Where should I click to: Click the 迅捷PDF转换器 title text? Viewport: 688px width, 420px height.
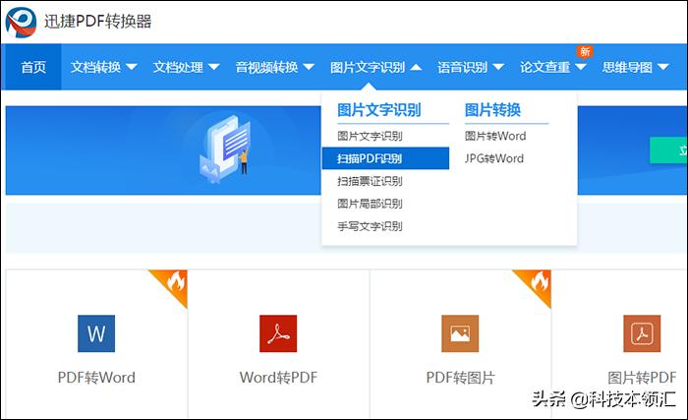(97, 21)
